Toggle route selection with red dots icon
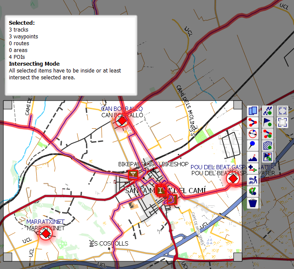The height and width of the screenshot is (269, 294). [x=268, y=134]
